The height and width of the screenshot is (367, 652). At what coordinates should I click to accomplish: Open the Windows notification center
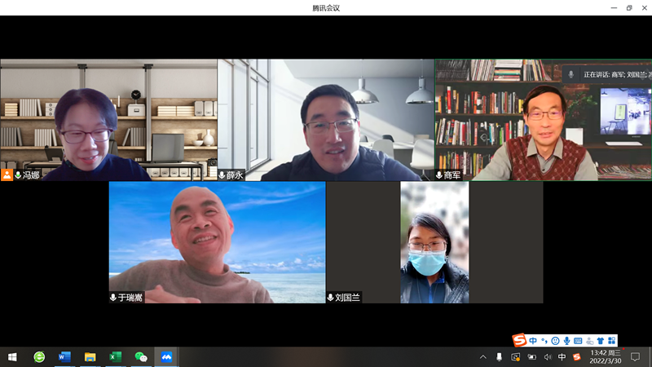click(x=635, y=357)
